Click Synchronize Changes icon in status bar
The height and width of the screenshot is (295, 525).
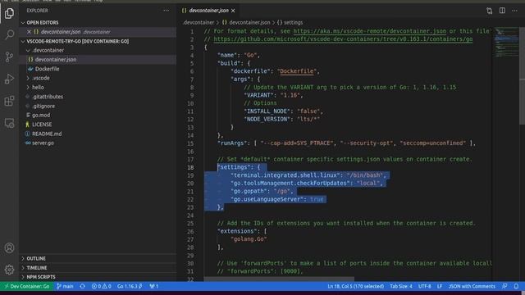(x=82, y=286)
